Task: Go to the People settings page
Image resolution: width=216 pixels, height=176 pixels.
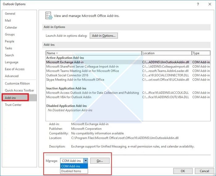Action: tap(10, 41)
